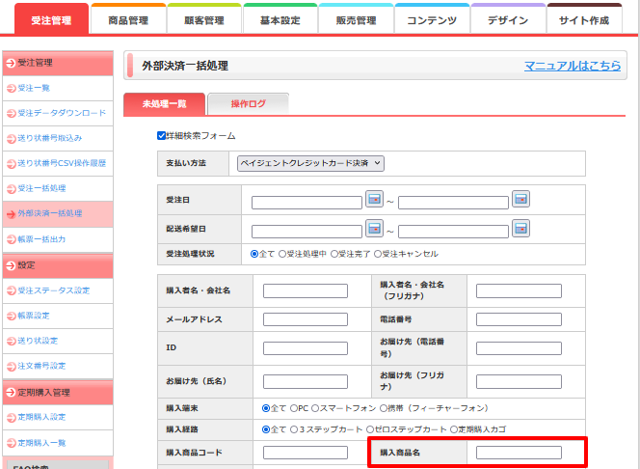This screenshot has width=640, height=469.
Task: Switch to コンテンツ top tab
Action: point(432,19)
